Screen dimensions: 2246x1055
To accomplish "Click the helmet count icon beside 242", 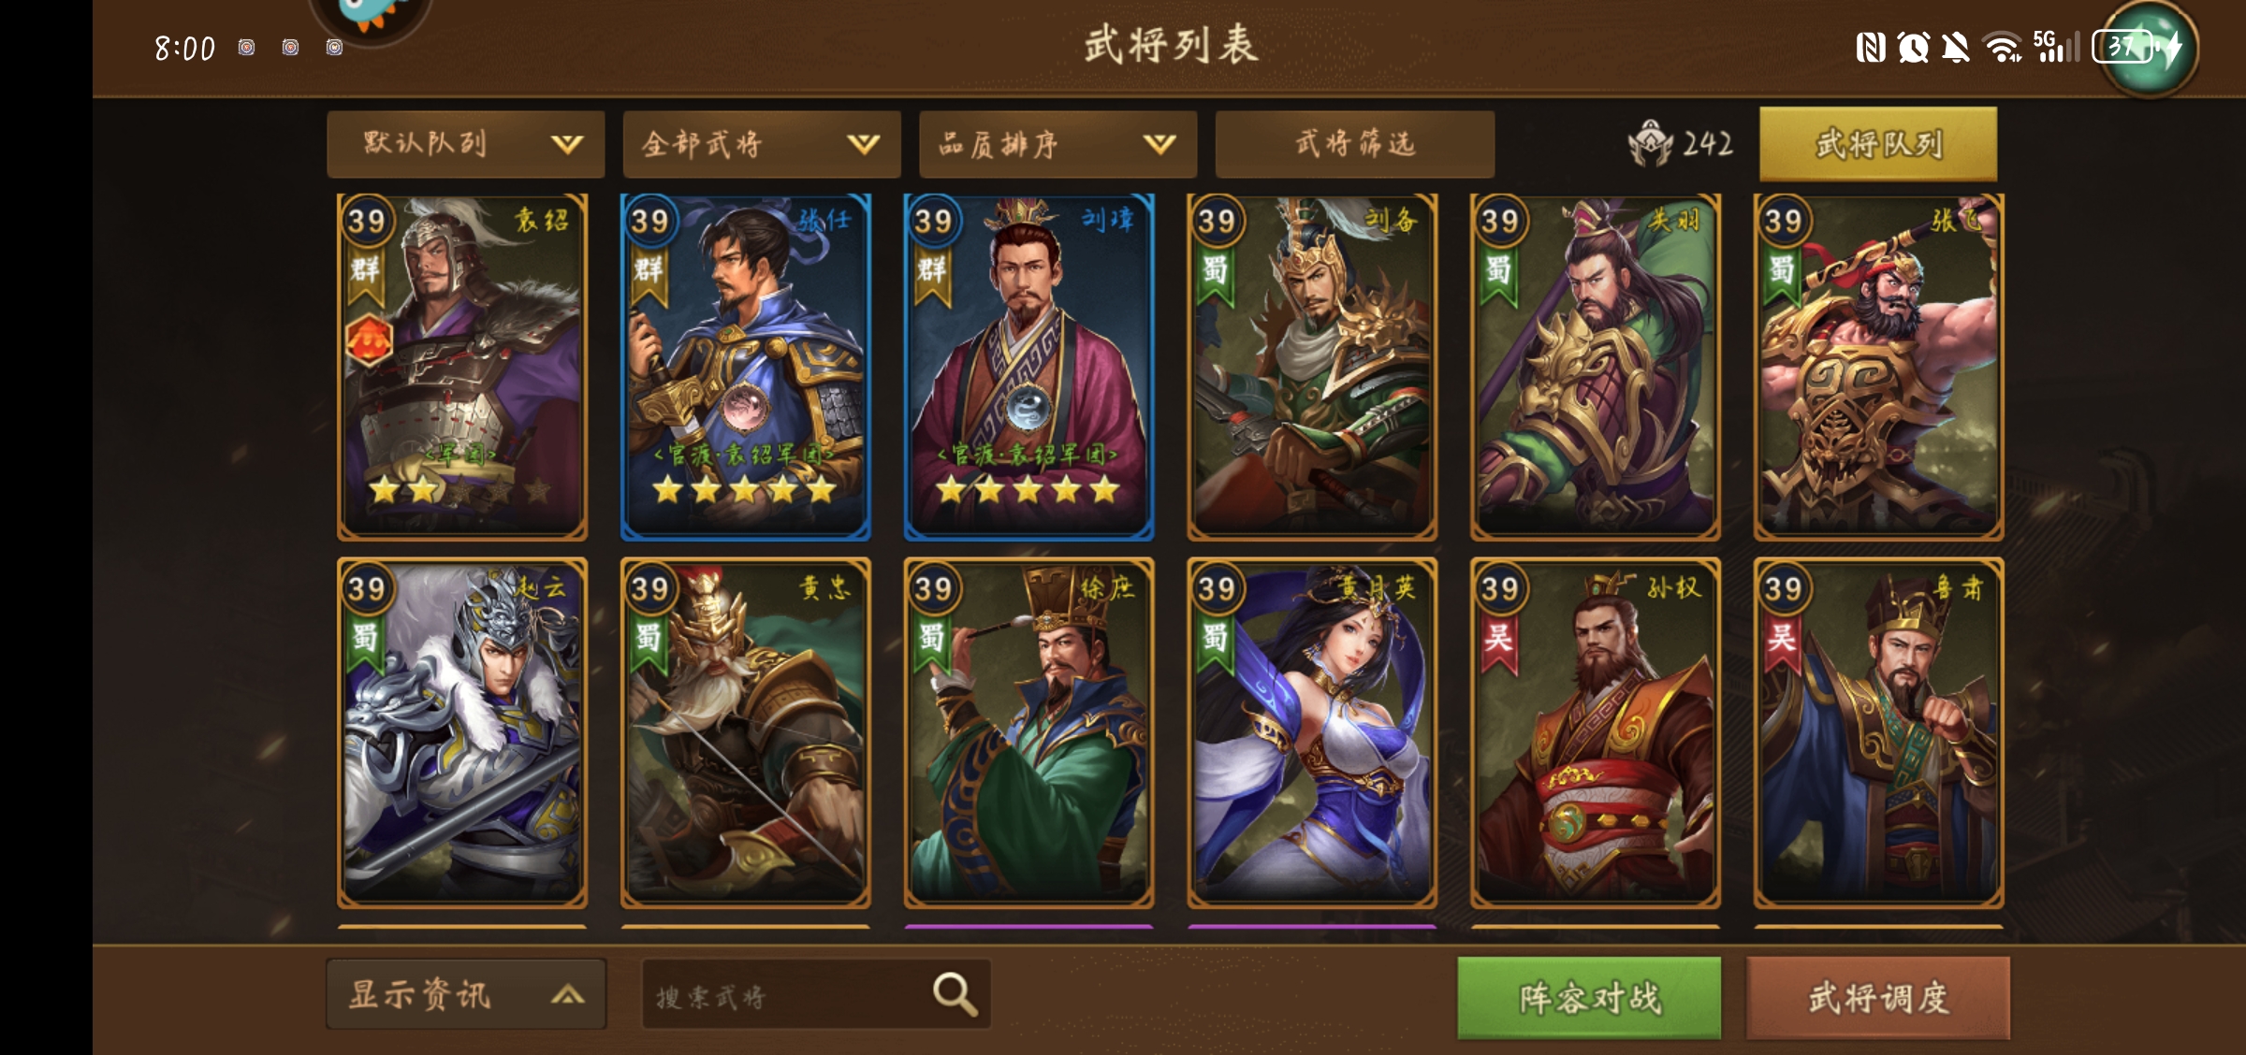I will tap(1650, 143).
